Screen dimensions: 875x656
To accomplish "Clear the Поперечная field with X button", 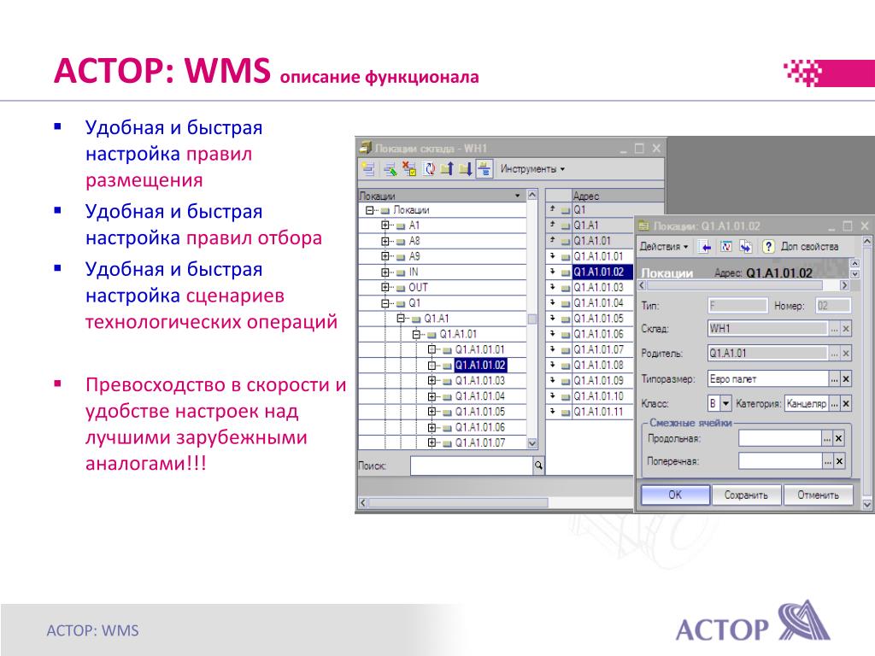I will tap(839, 460).
